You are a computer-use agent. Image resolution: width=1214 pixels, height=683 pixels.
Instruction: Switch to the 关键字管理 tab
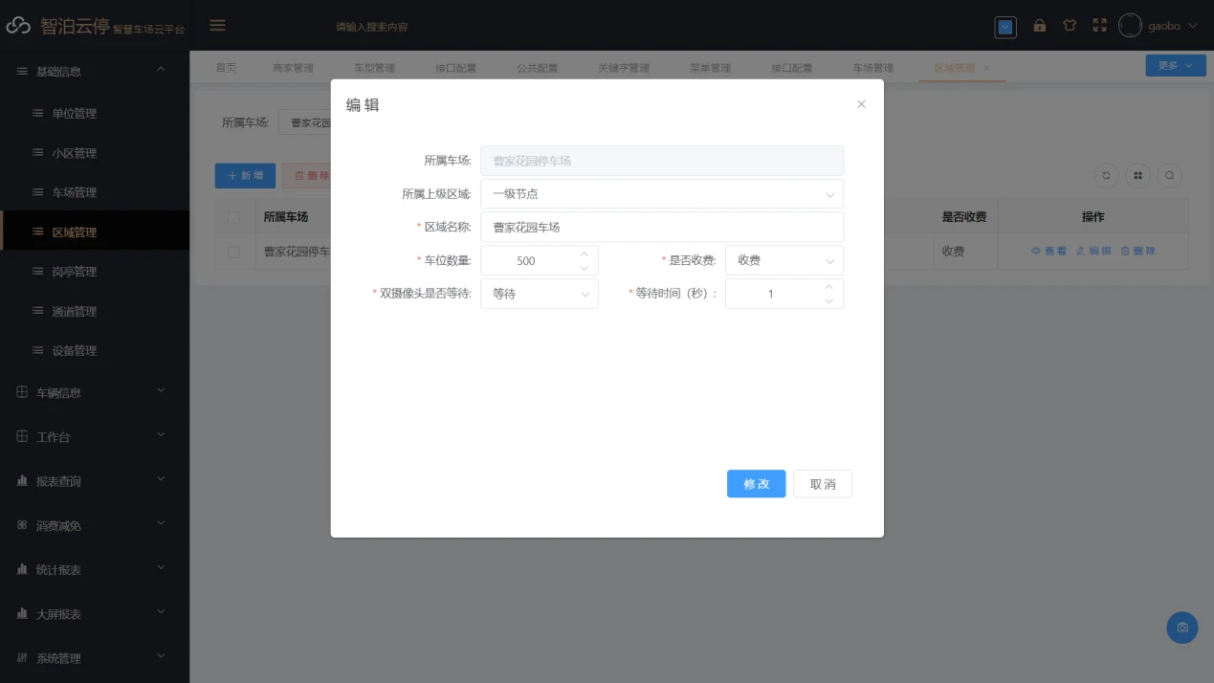click(x=624, y=68)
